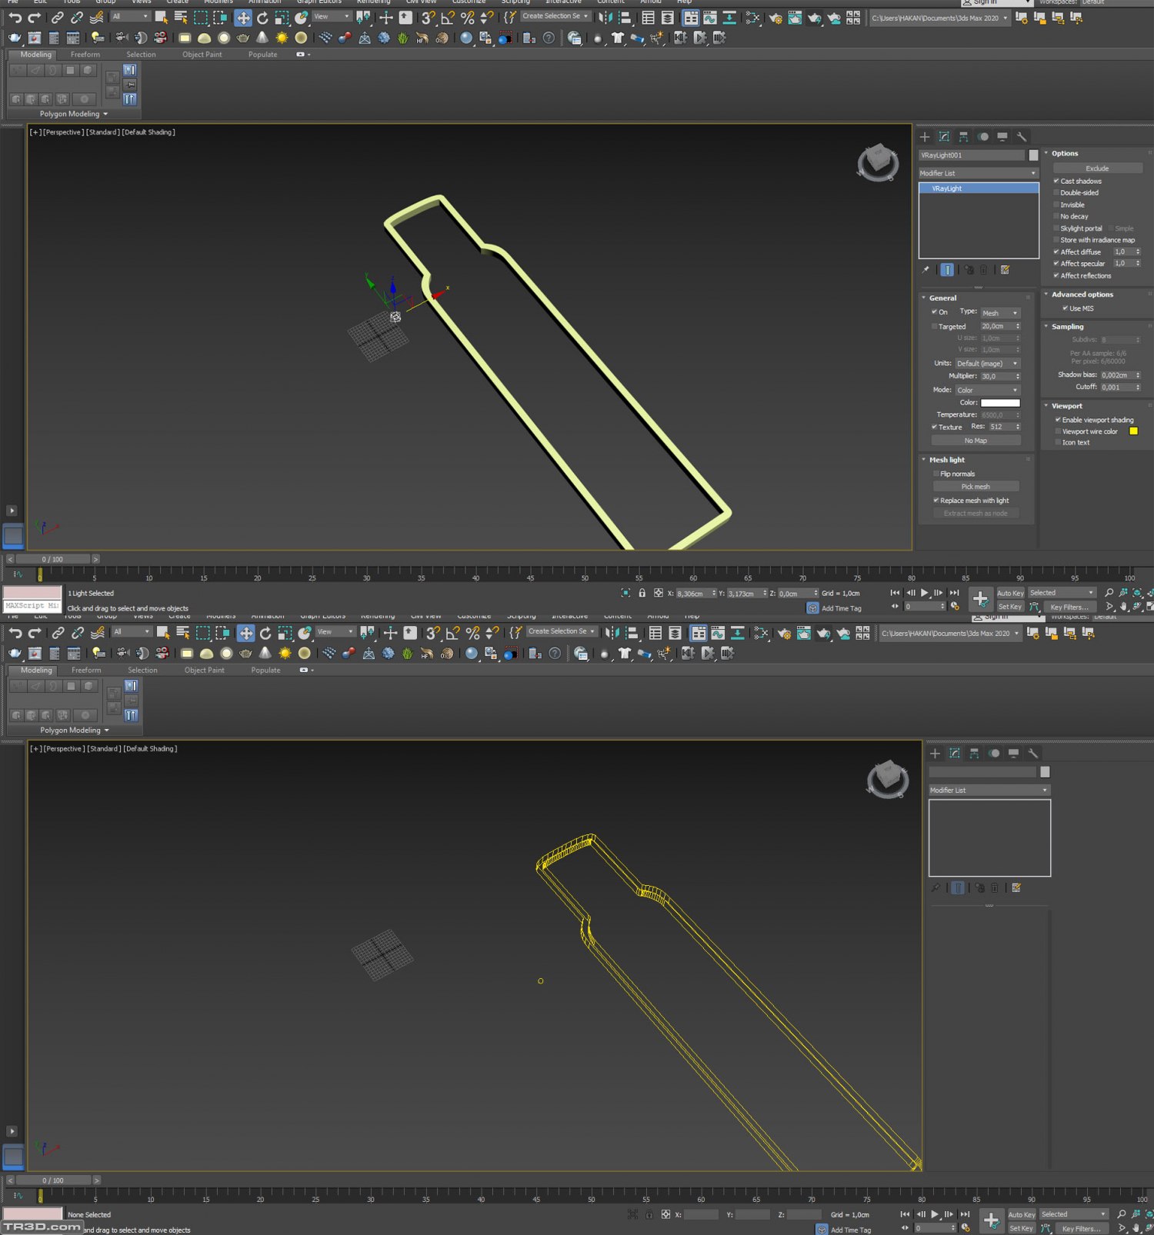
Task: Click the pin stack icon under VRayLight list
Action: click(926, 270)
